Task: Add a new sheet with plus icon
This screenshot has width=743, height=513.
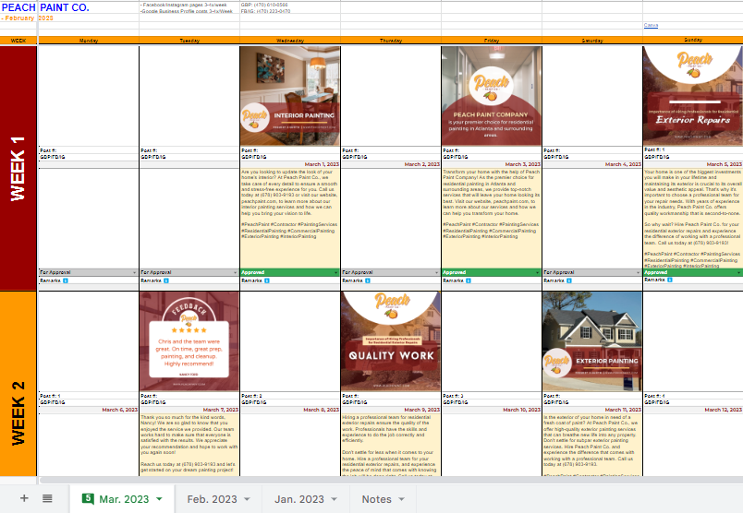Action: tap(24, 498)
